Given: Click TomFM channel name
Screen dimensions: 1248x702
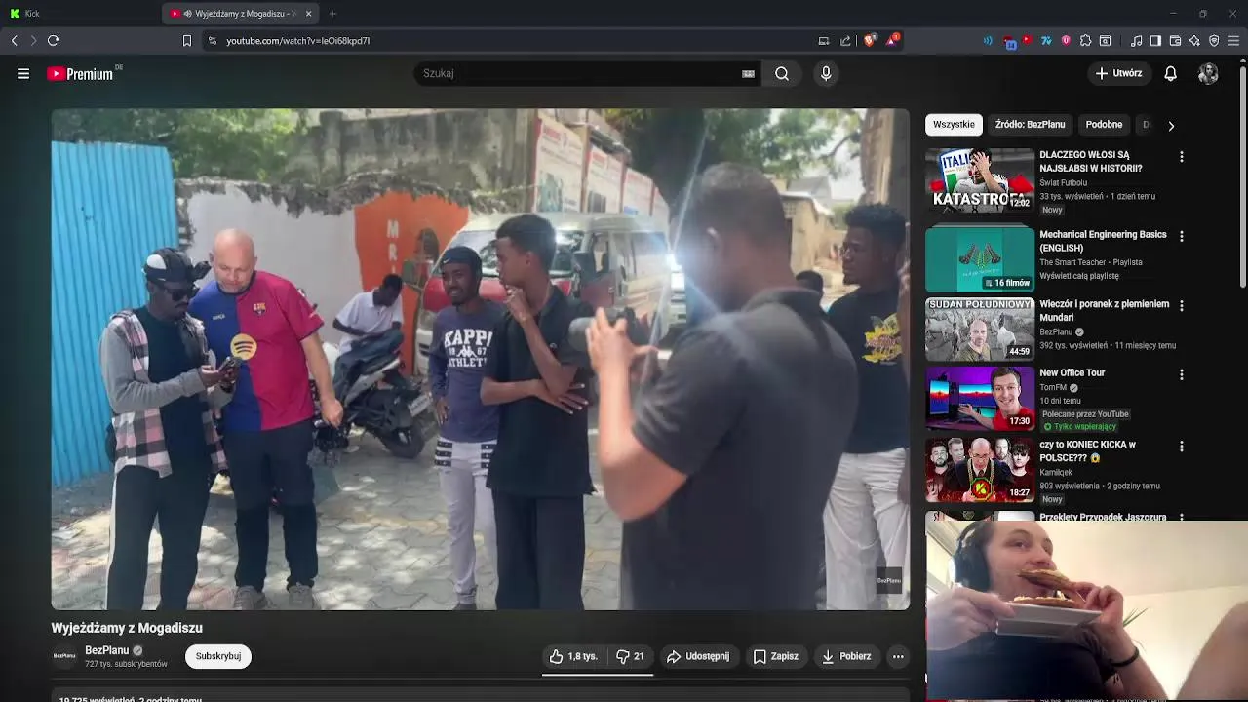Looking at the screenshot, I should point(1053,387).
